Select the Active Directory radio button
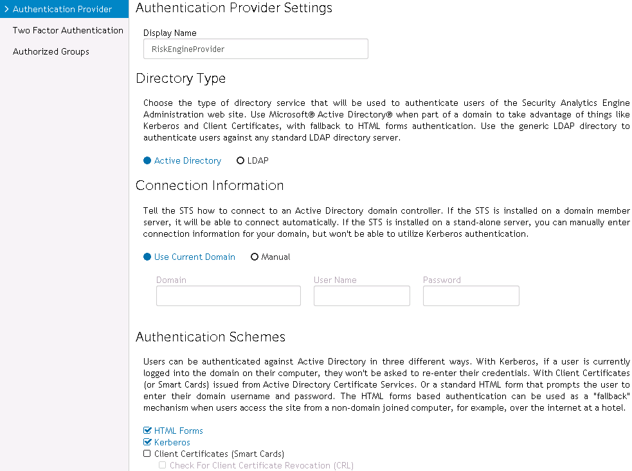 (x=147, y=161)
